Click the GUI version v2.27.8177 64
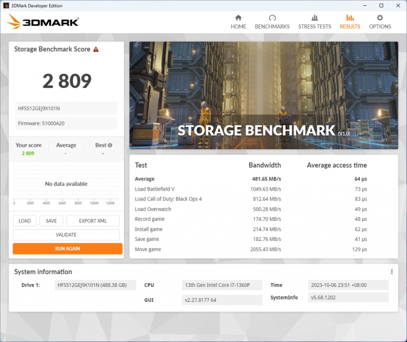Image resolution: width=407 pixels, height=342 pixels. (222, 300)
